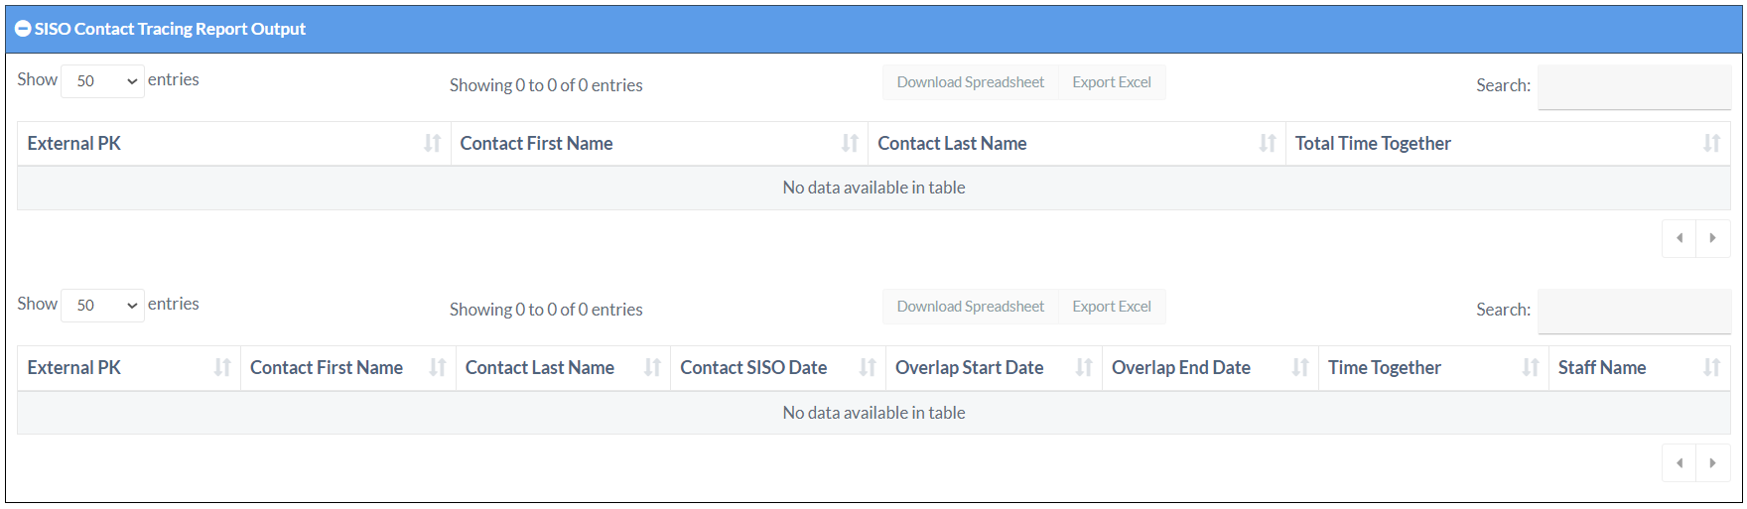Click Export Excel for the first table
Screen dimensions: 1747x509
tap(1111, 82)
